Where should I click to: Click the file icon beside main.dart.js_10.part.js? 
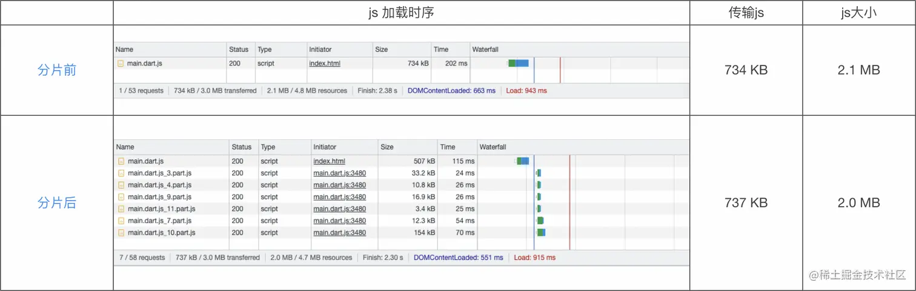coord(121,233)
